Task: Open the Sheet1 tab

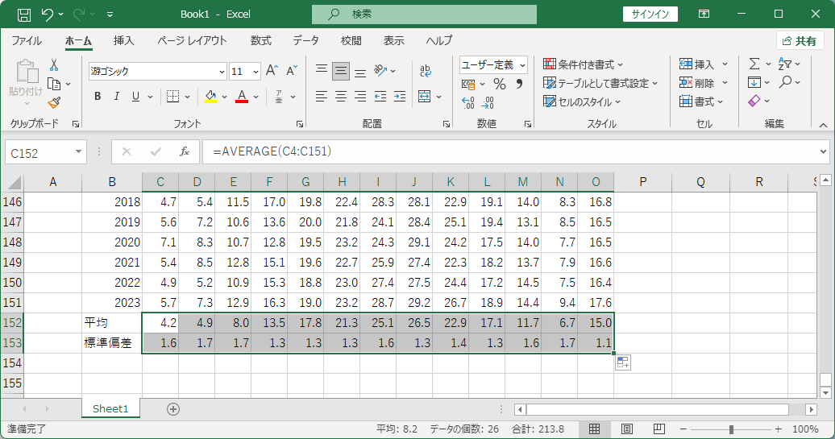Action: click(110, 408)
